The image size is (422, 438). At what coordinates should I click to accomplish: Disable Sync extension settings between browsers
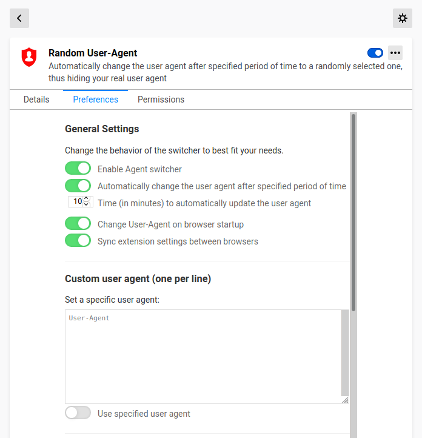click(78, 241)
